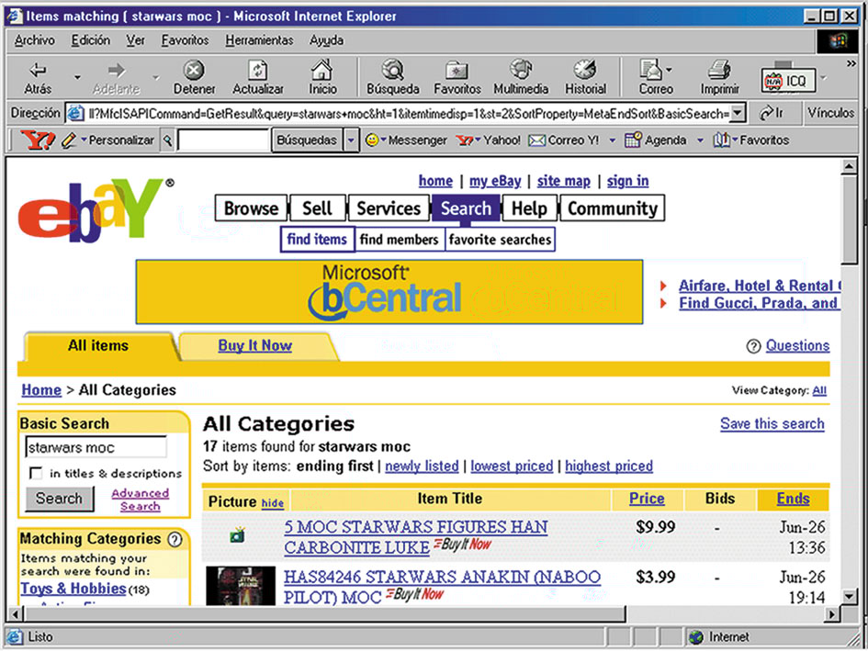Open the Herramientas menu

[259, 40]
